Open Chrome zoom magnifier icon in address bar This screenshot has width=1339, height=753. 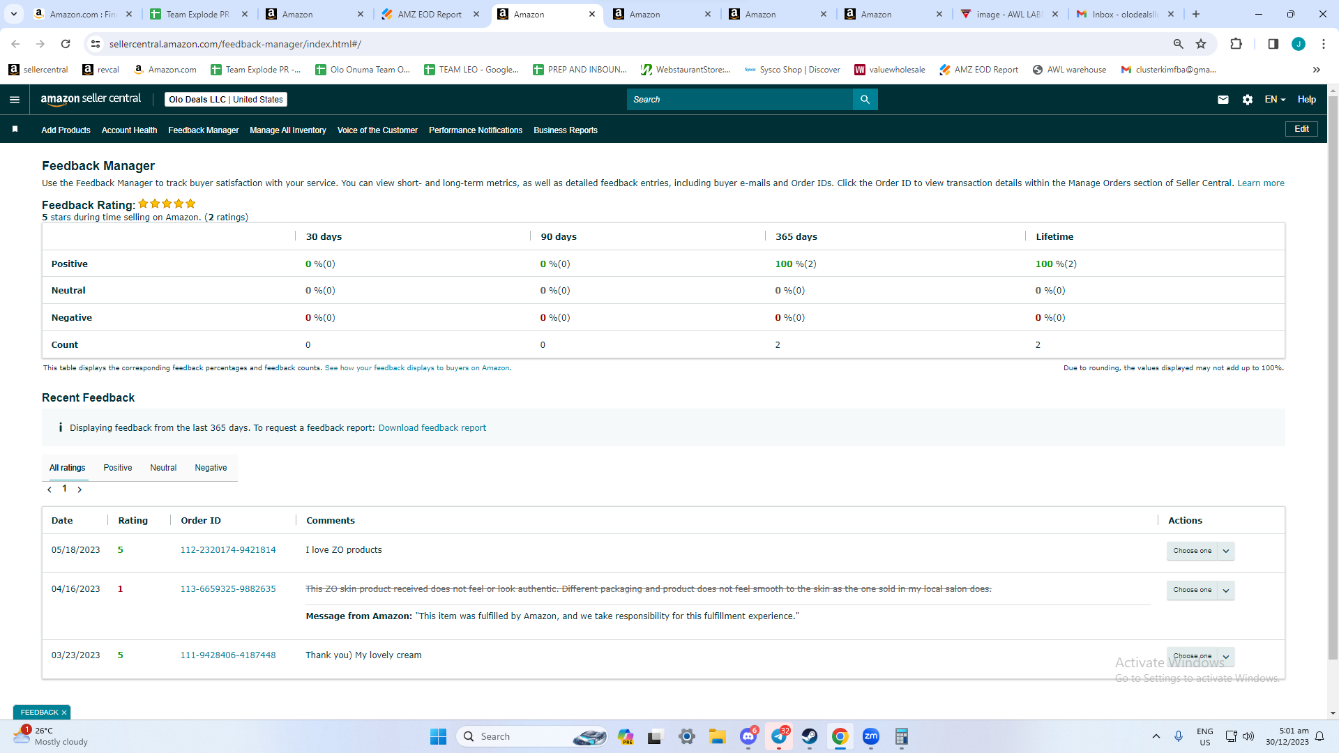pos(1178,44)
